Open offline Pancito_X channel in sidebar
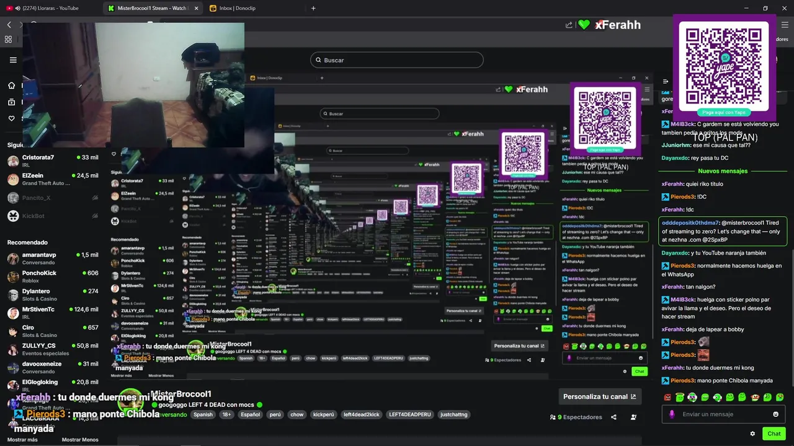The image size is (794, 446). [x=53, y=198]
